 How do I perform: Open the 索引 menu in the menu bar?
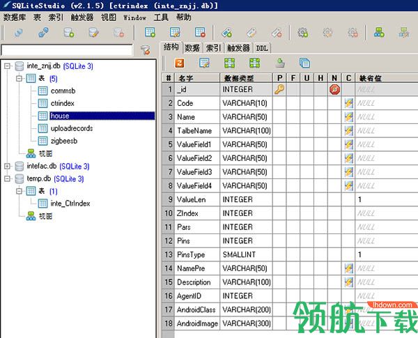coord(56,17)
